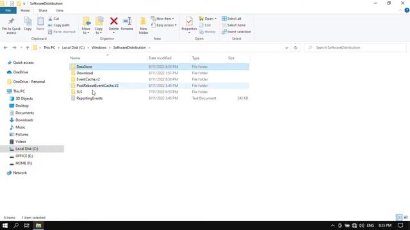Select the EventCache.v2 folder
410x230 pixels.
(160, 79)
